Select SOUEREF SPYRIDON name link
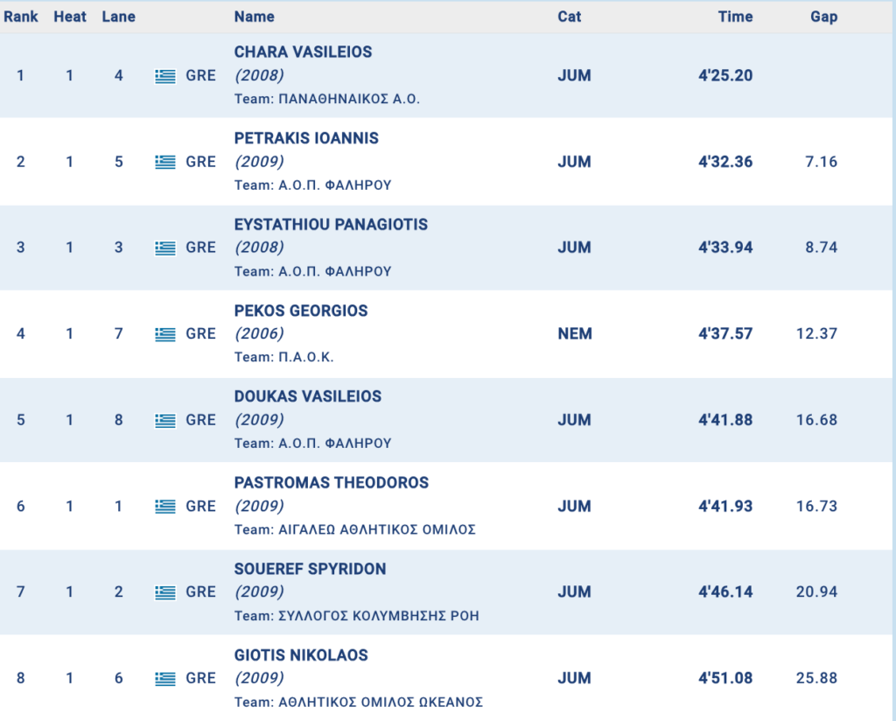This screenshot has height=721, width=896. click(x=310, y=569)
